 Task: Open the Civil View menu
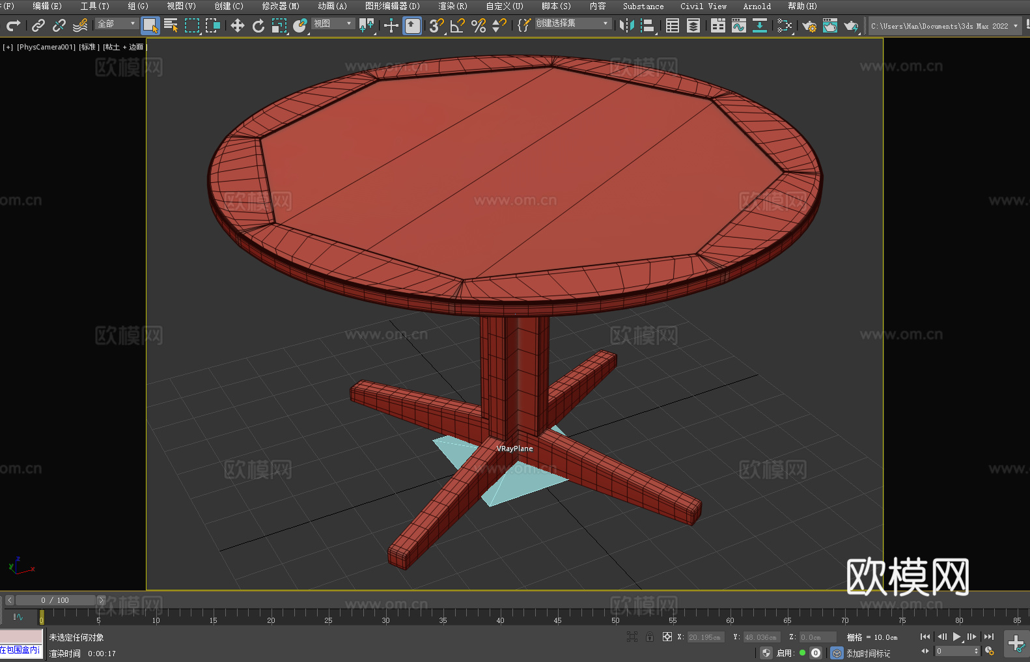click(x=704, y=6)
